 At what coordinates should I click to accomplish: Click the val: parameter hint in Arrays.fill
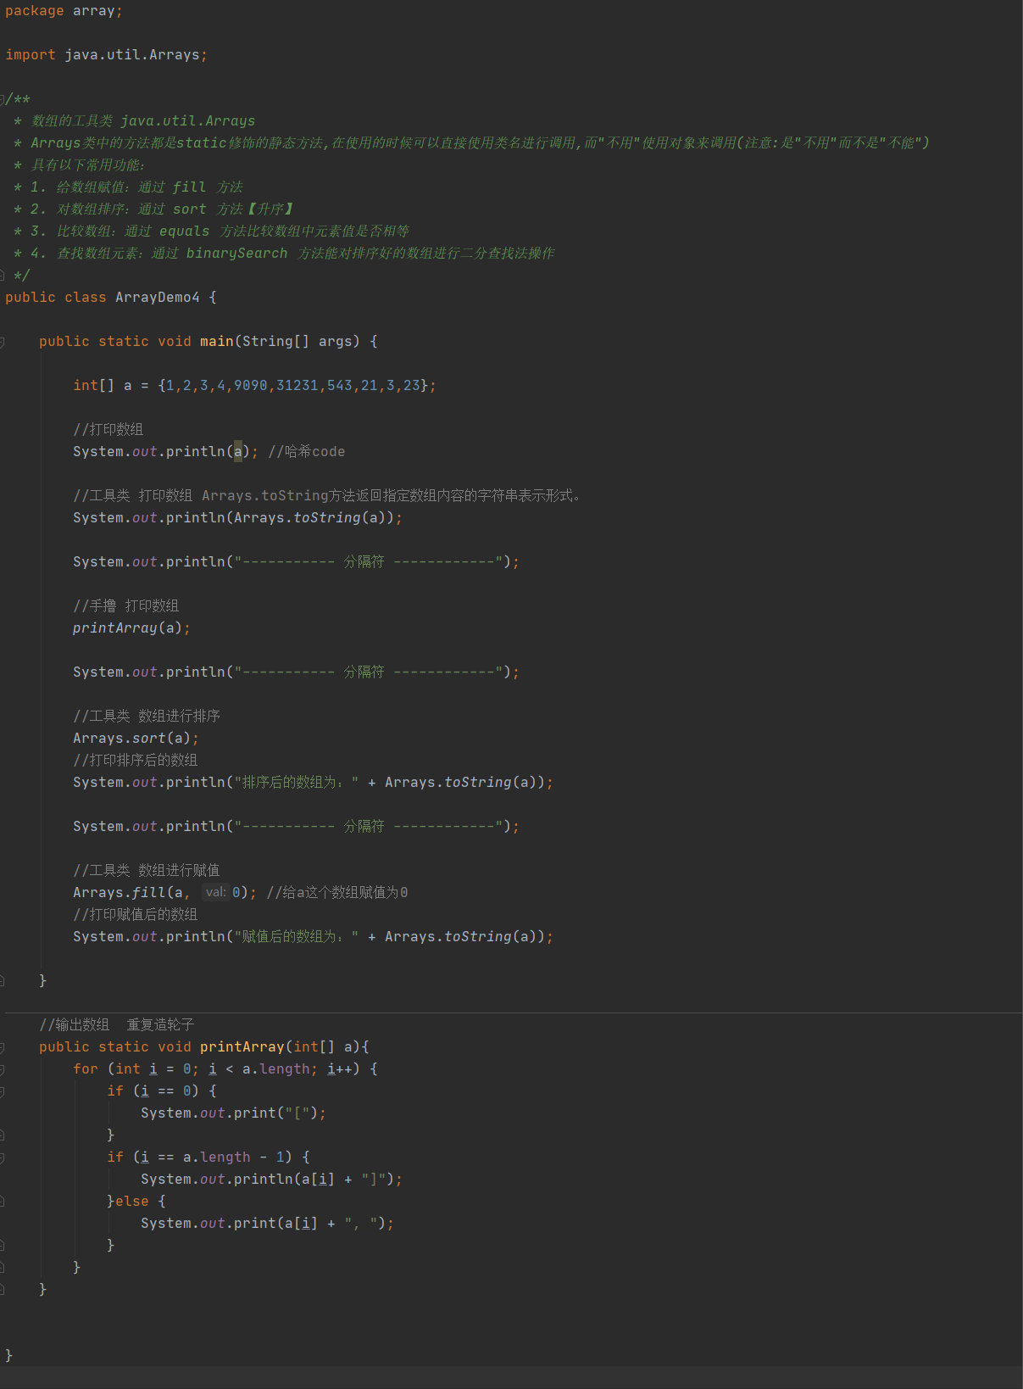[216, 892]
